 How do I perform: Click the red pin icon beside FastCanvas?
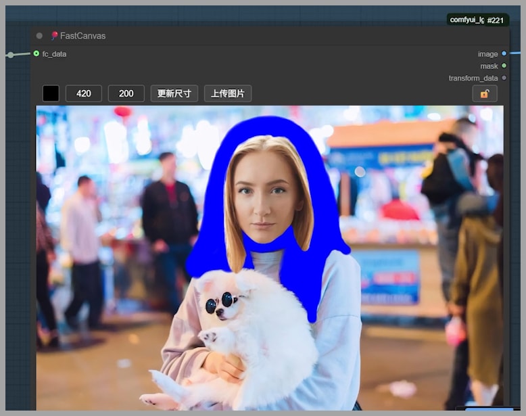[x=54, y=36]
